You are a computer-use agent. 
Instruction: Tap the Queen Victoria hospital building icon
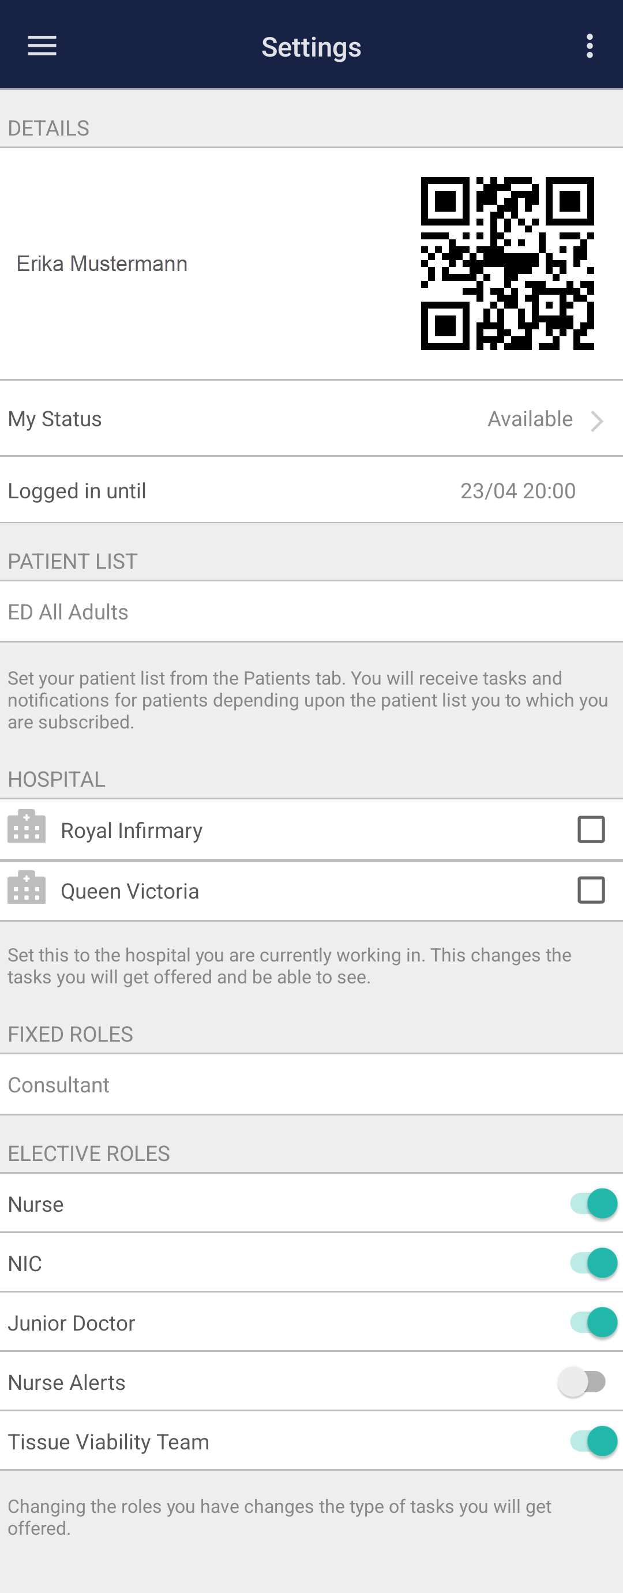point(27,888)
